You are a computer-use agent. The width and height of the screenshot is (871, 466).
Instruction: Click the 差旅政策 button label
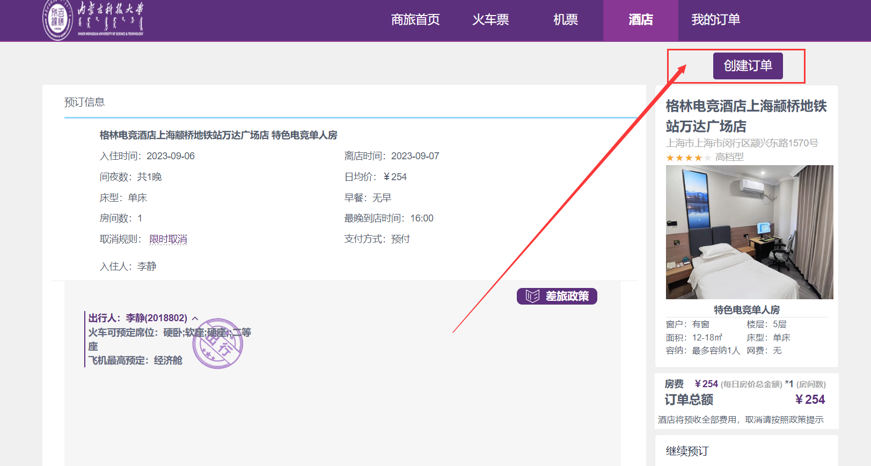click(567, 296)
